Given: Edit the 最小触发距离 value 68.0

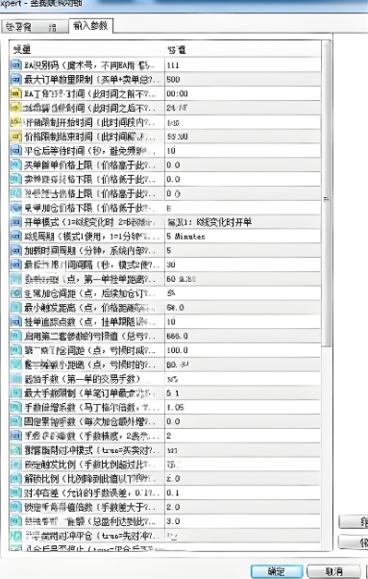Looking at the screenshot, I should [x=175, y=308].
